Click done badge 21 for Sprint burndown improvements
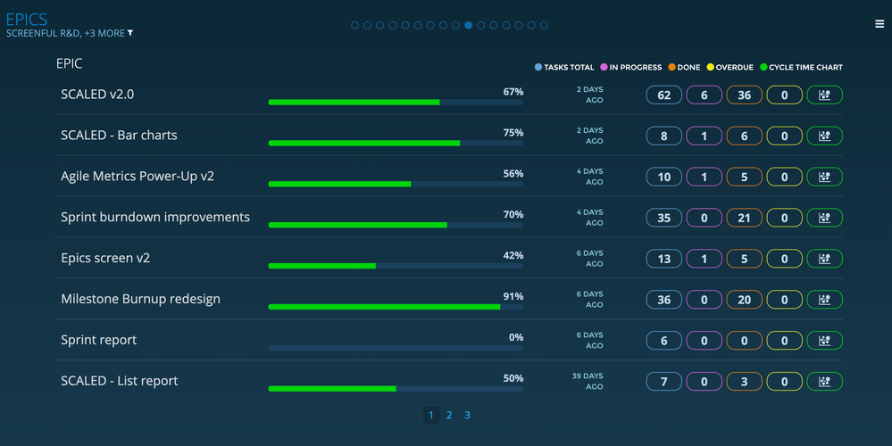 click(x=744, y=218)
